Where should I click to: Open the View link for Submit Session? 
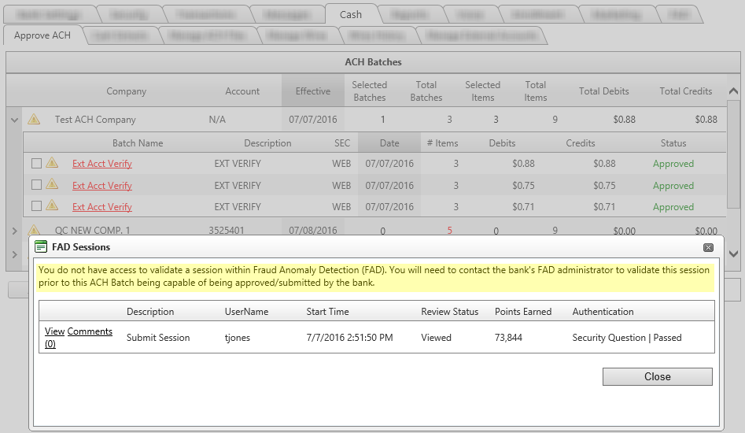(54, 331)
